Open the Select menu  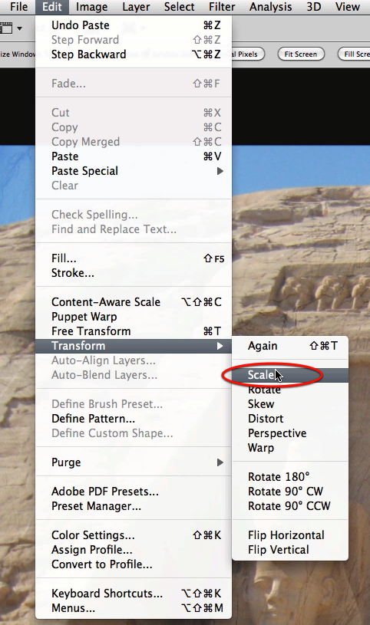(179, 7)
